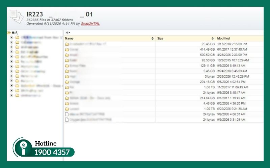Click the date 1/17/2018 2:15:09 PM
Viewport: 270px width, 168px height.
click(232, 44)
